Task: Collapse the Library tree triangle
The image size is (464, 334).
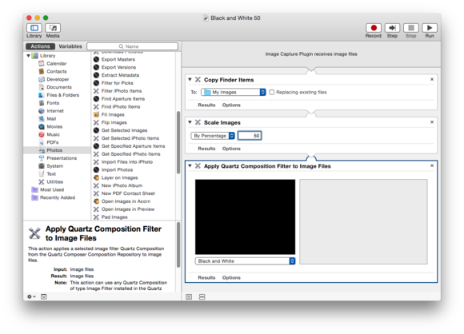Action: click(29, 56)
